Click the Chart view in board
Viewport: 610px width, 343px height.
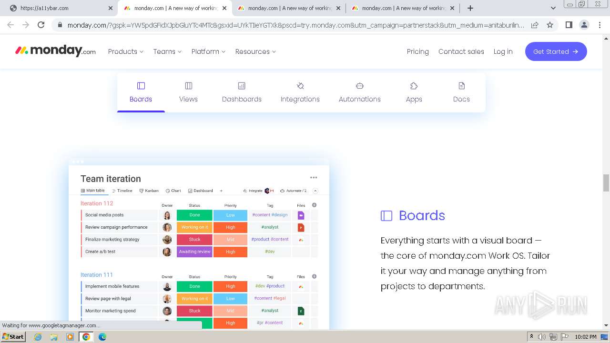point(173,191)
